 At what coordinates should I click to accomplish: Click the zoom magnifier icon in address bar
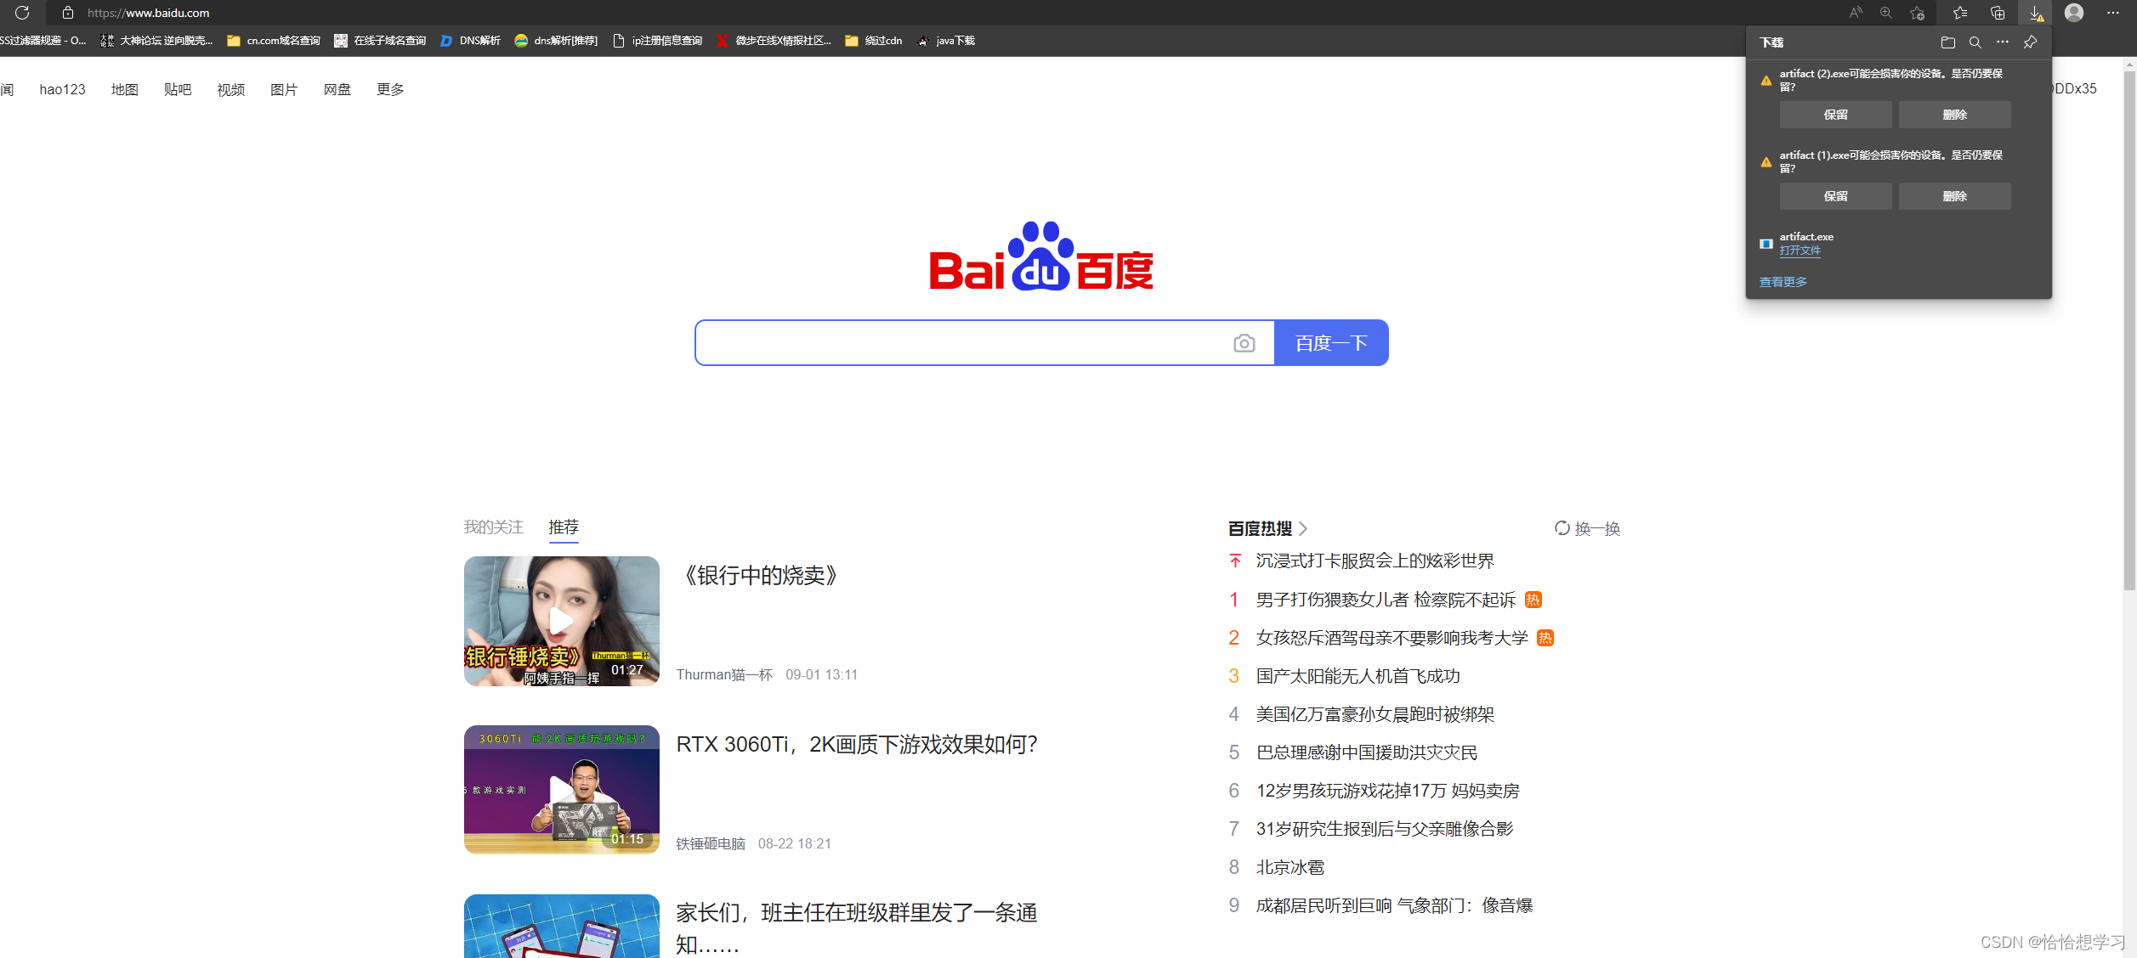(x=1886, y=13)
